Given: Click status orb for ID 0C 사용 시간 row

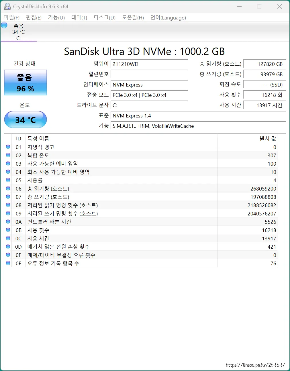Looking at the screenshot, I should pyautogui.click(x=8, y=238).
